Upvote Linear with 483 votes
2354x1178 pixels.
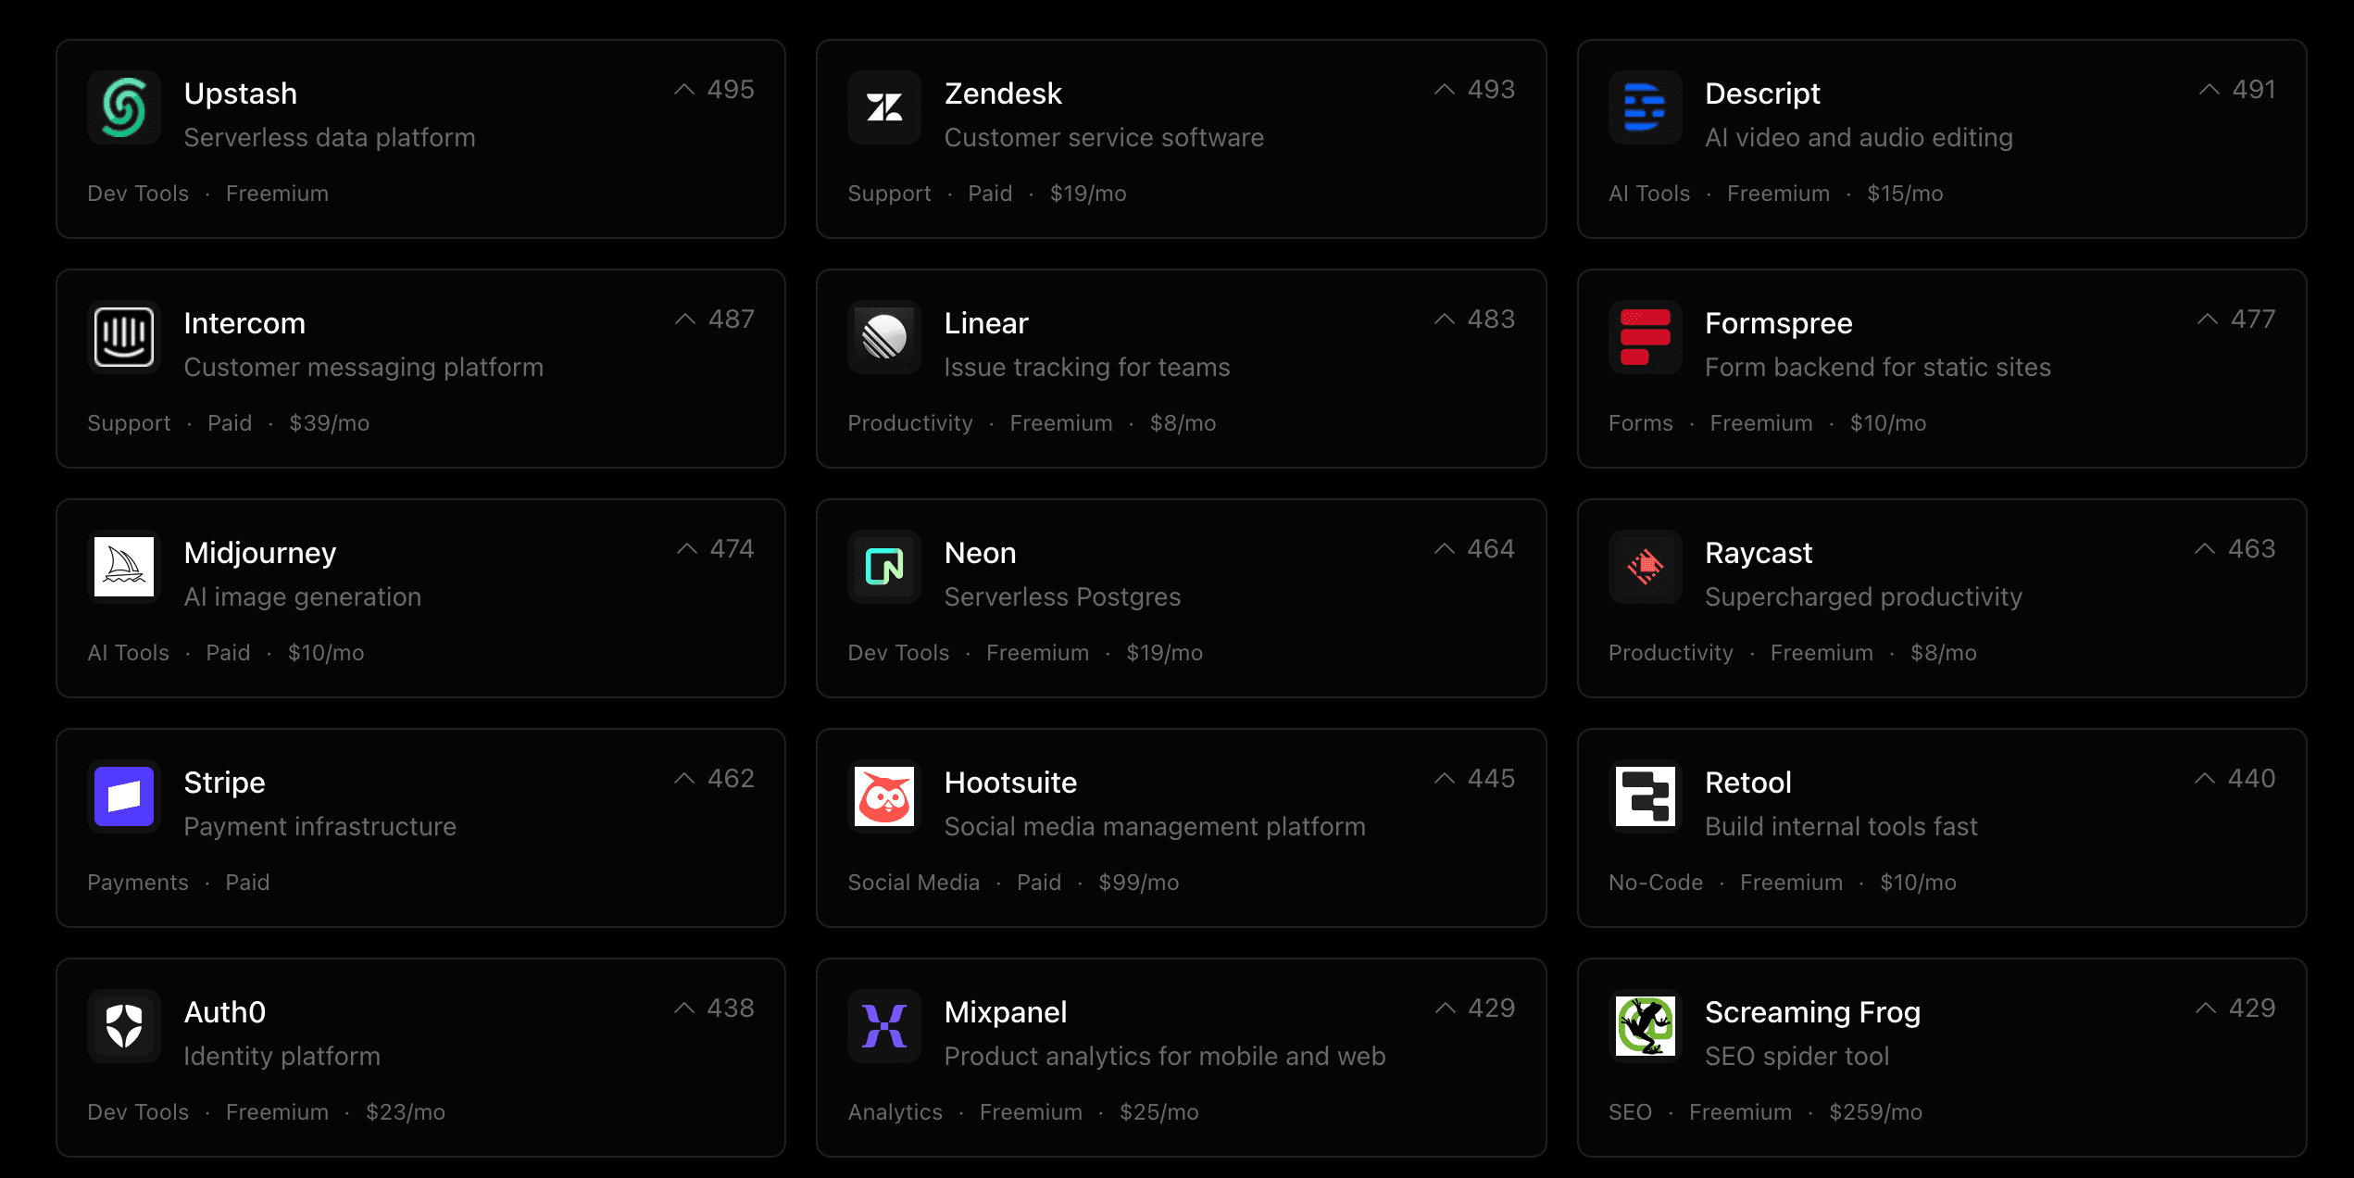pyautogui.click(x=1445, y=320)
